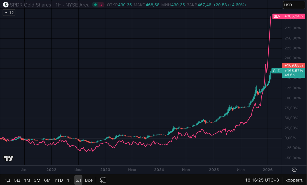The height and width of the screenshot is (185, 307).
Task: Open the USD currency dropdown
Action: click(293, 5)
